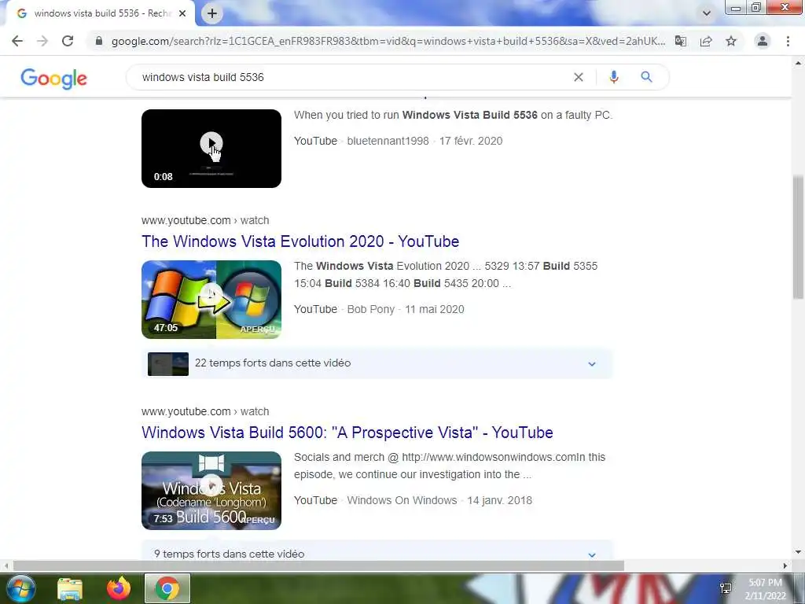Close the 'windows vista build 5536' tab
The height and width of the screenshot is (604, 805).
[182, 13]
